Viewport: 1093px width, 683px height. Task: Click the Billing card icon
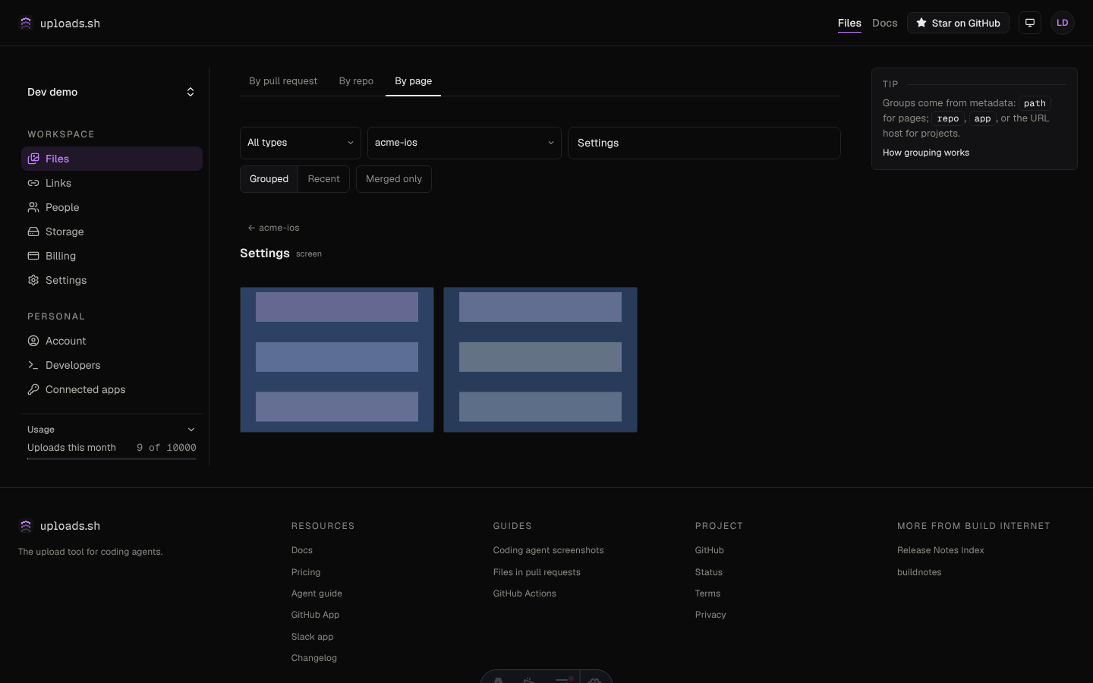(33, 256)
